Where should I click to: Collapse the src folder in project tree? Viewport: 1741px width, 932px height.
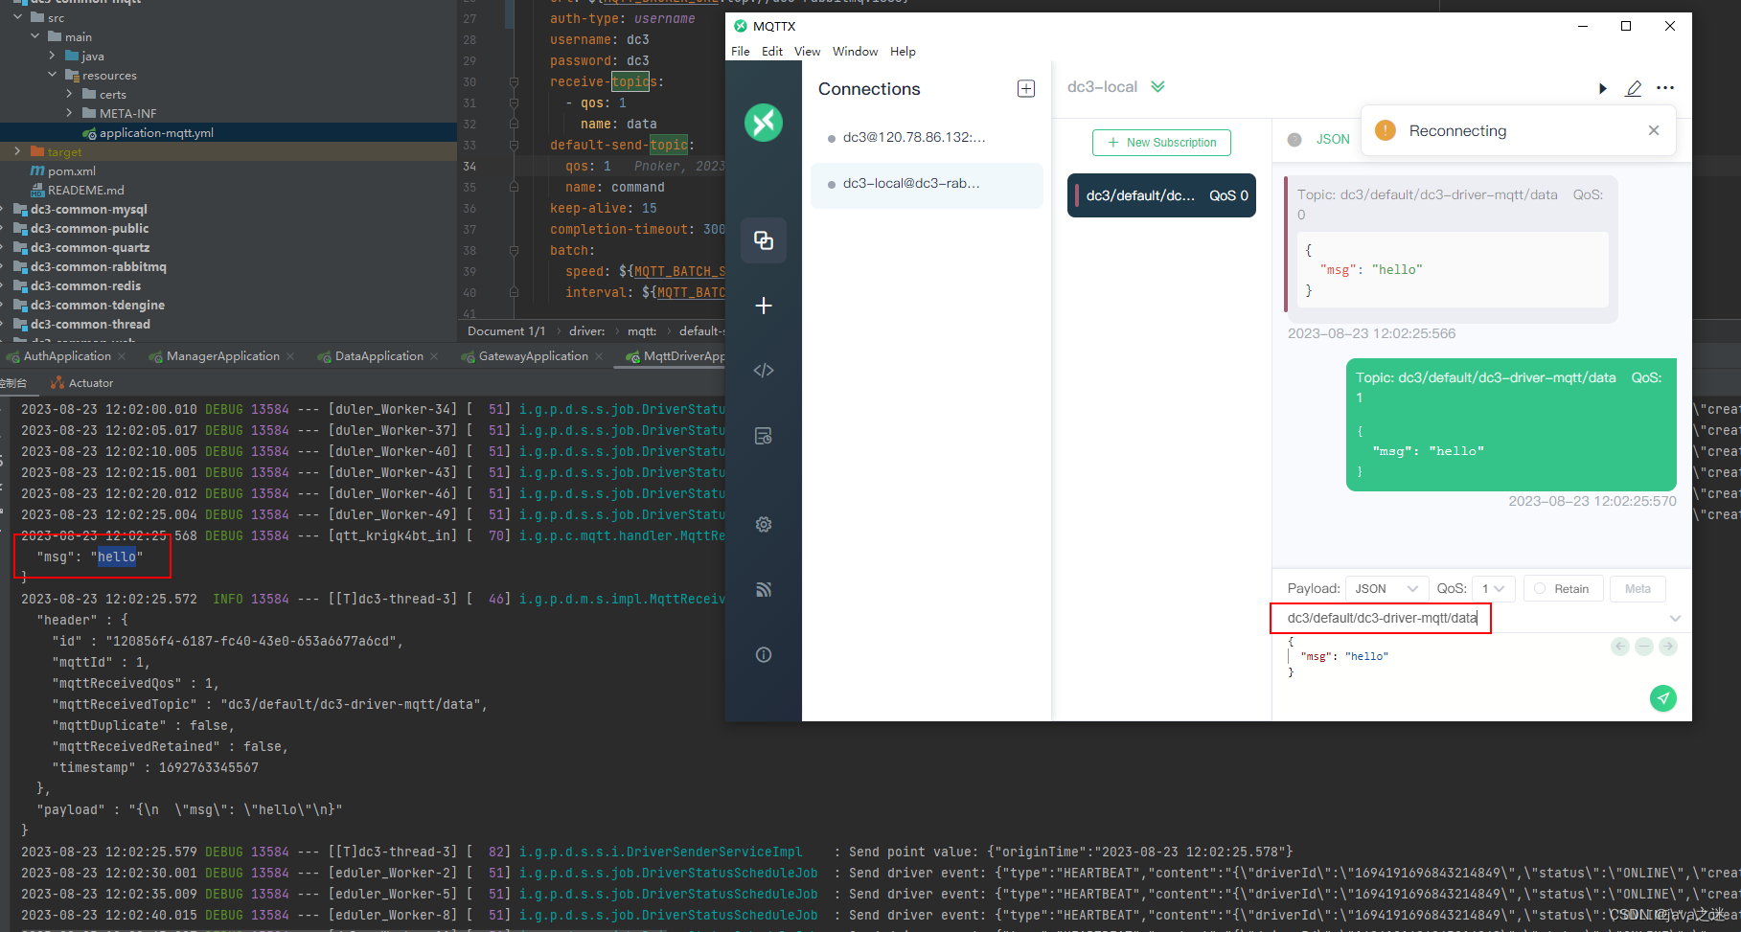[x=18, y=18]
